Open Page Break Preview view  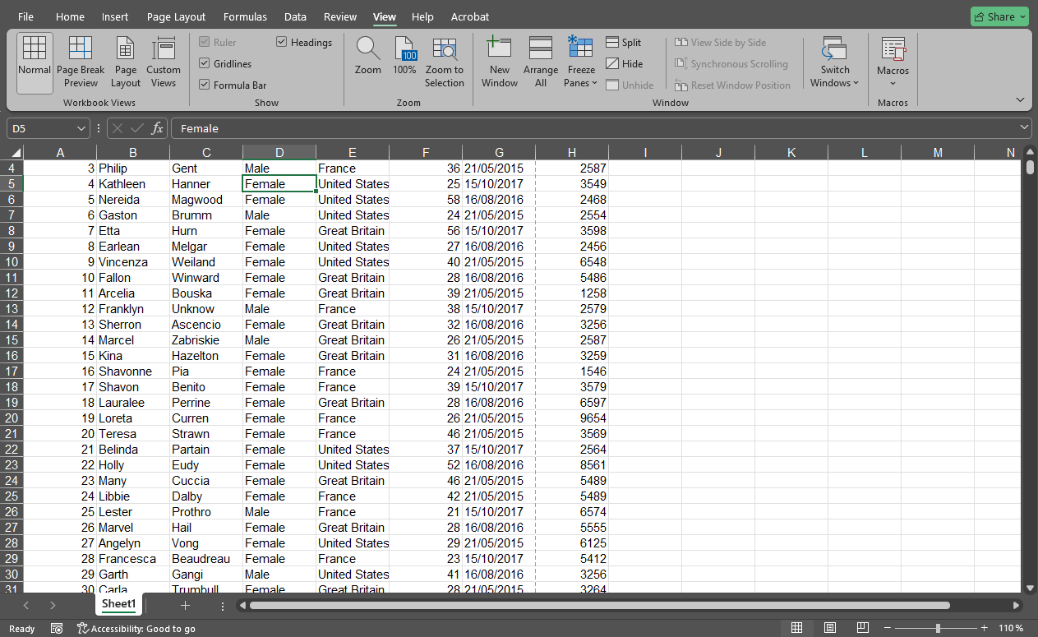(x=81, y=63)
